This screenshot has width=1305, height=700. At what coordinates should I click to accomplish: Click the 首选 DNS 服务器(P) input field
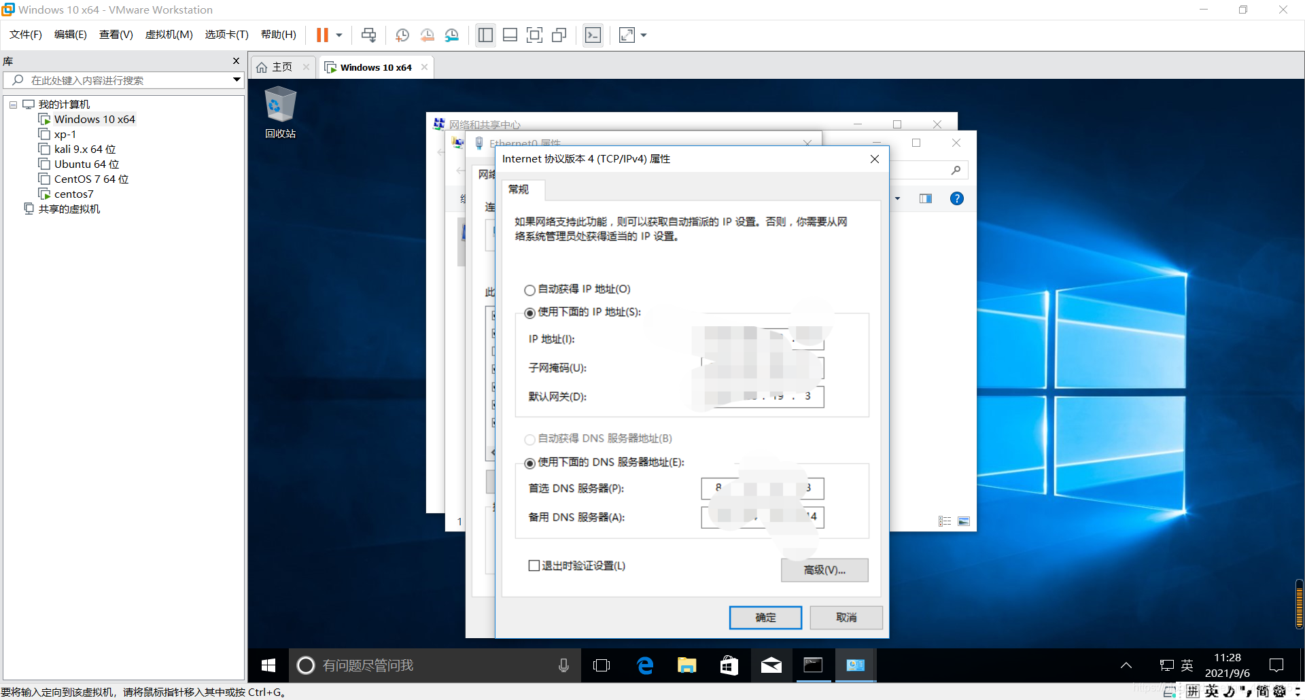click(763, 488)
